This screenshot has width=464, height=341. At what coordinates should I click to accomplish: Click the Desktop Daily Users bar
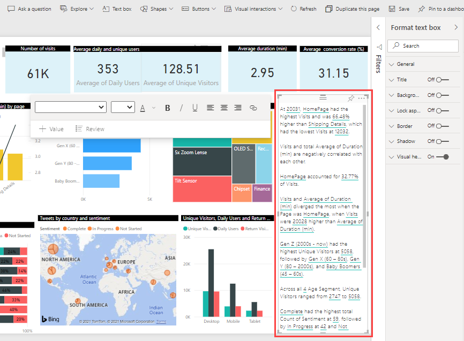click(211, 283)
